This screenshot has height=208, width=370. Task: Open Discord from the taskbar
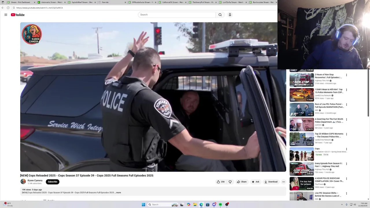click(x=214, y=205)
